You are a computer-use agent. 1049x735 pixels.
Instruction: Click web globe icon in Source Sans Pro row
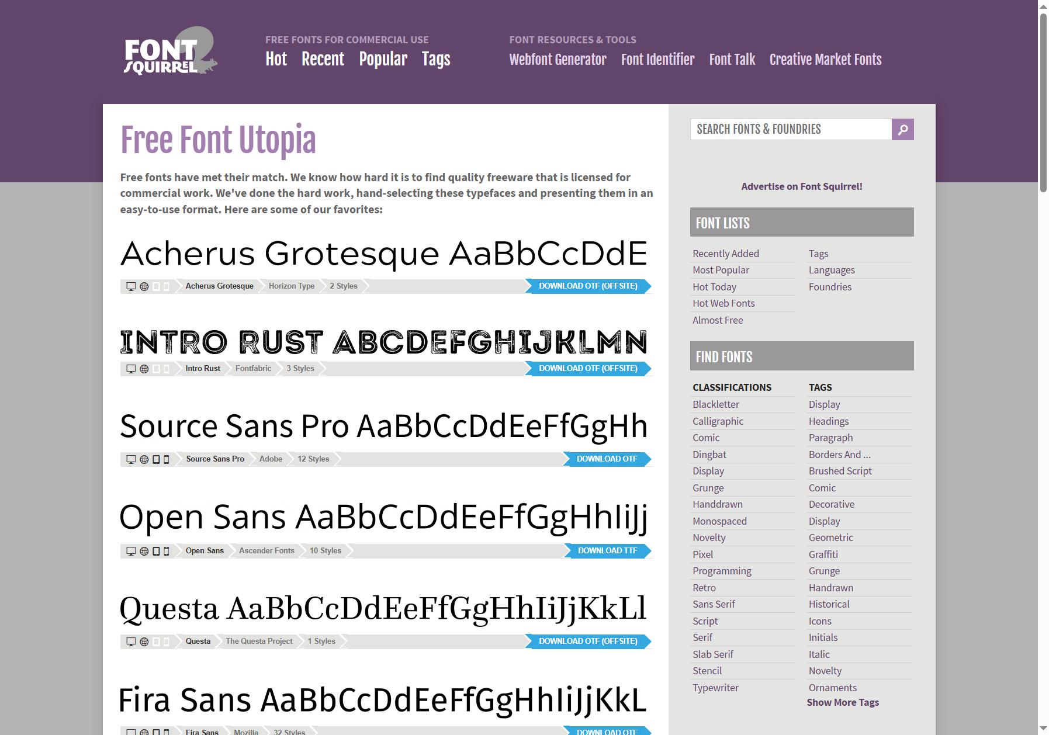144,459
